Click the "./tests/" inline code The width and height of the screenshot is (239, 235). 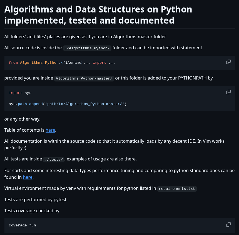pyautogui.click(x=54, y=159)
